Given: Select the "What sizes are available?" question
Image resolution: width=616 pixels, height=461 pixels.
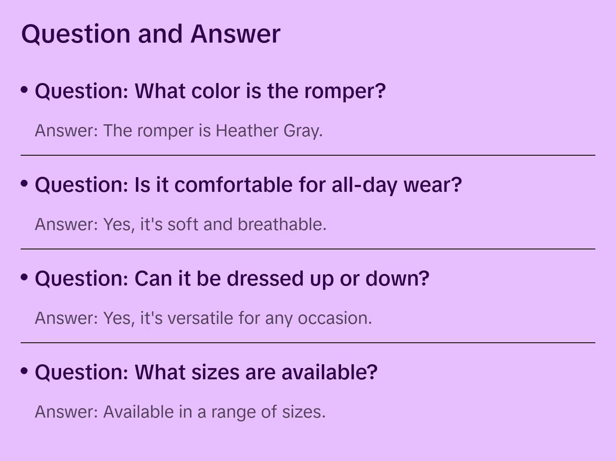Looking at the screenshot, I should click(206, 372).
